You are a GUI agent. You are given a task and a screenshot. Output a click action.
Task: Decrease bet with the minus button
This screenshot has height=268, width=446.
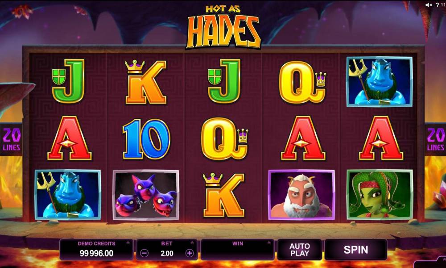[x=144, y=253]
